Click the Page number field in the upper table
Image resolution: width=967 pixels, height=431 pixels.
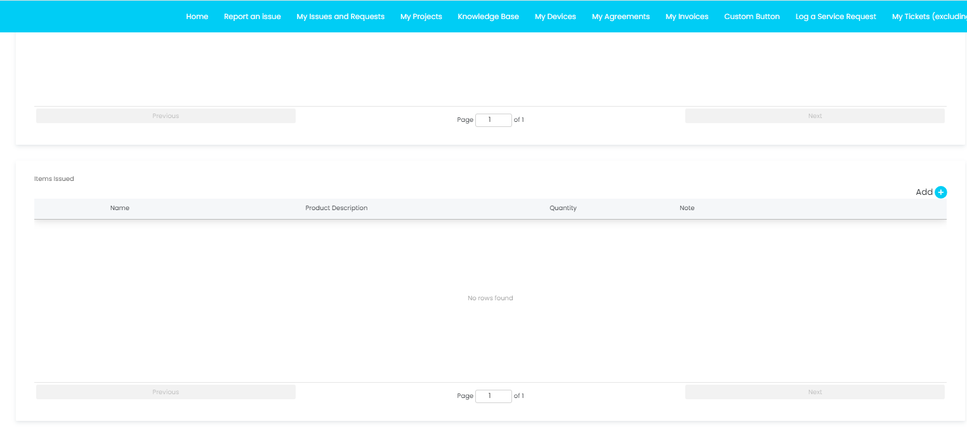point(493,120)
